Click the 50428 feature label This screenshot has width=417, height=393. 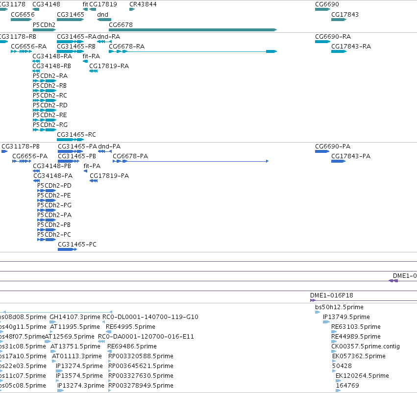pyautogui.click(x=342, y=366)
